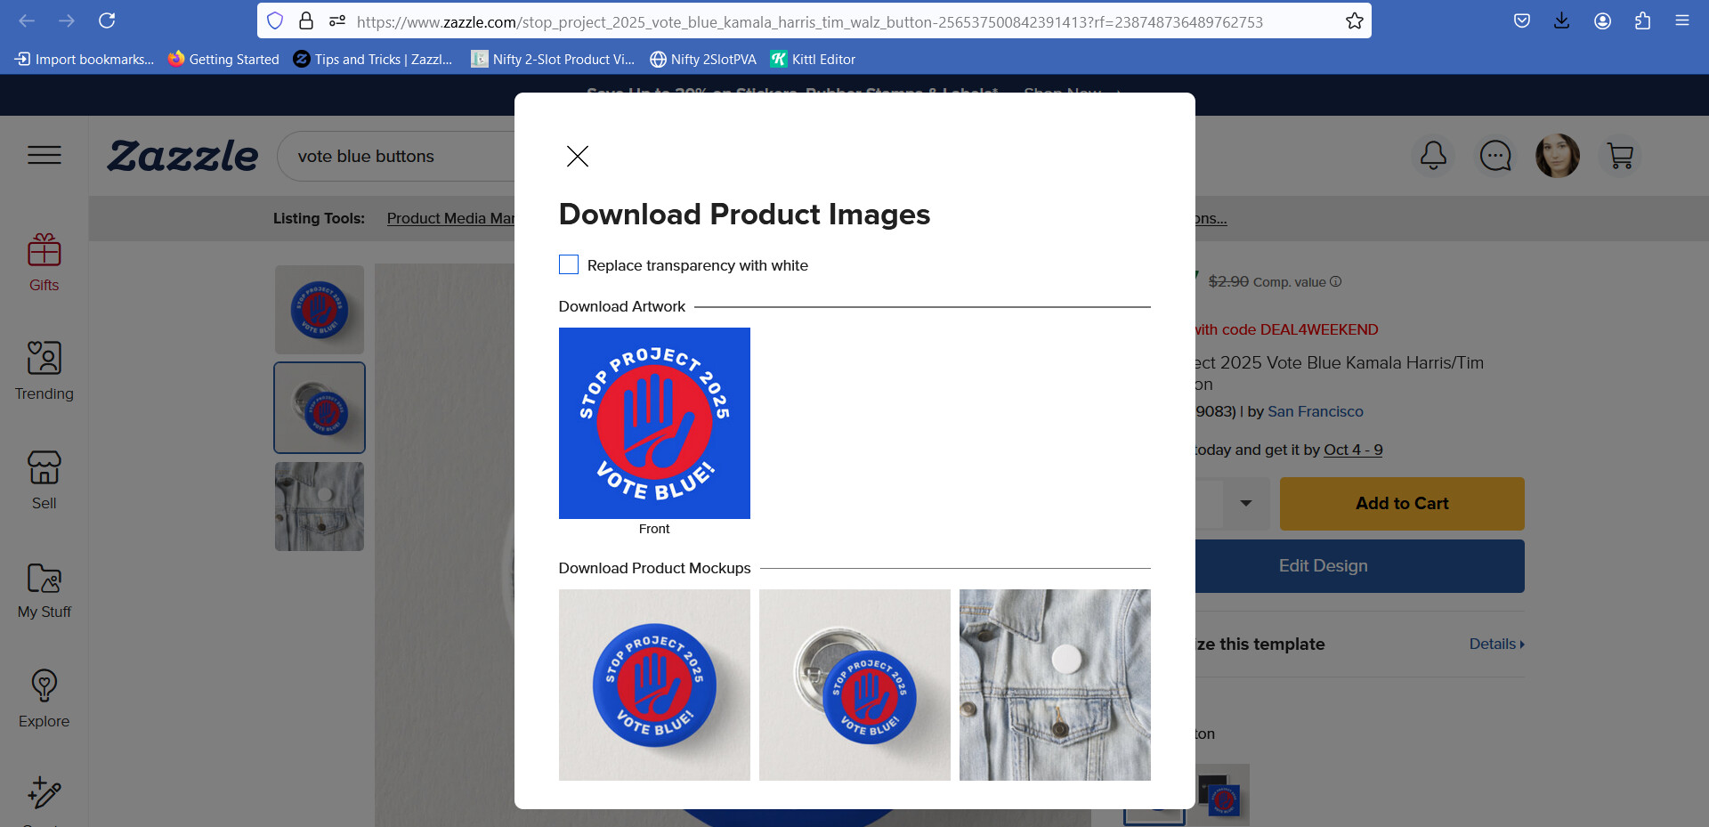The width and height of the screenshot is (1709, 827).
Task: Open the Firefox application menu
Action: click(1682, 20)
